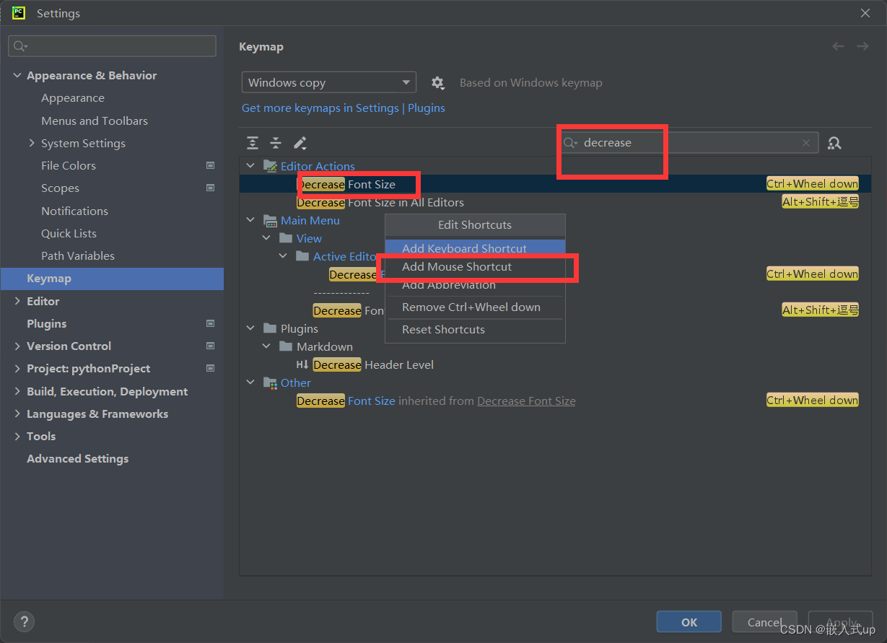Expand the System Settings node
This screenshot has width=887, height=643.
[x=32, y=143]
